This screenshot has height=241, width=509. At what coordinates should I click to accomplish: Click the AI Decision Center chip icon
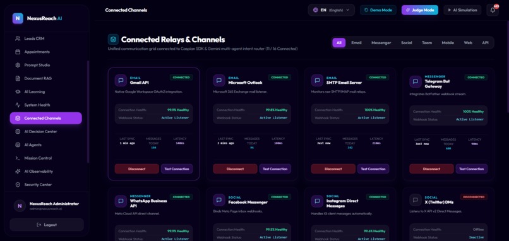coord(18,132)
